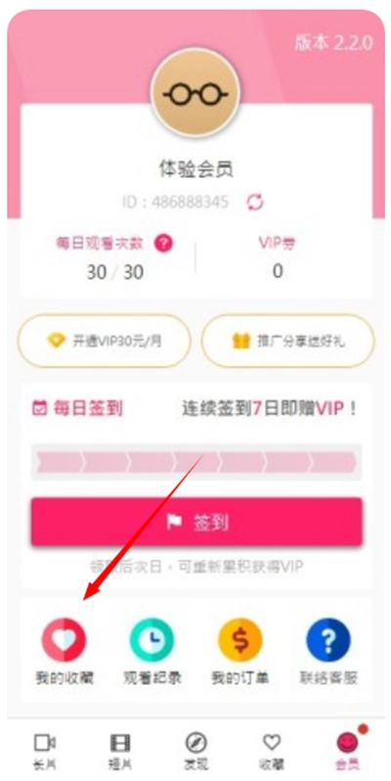Tap the glasses profile avatar
Image resolution: width=391 pixels, height=781 pixels.
point(195,93)
